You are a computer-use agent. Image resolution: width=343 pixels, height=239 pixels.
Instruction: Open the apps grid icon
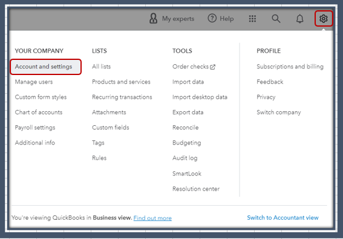point(252,19)
